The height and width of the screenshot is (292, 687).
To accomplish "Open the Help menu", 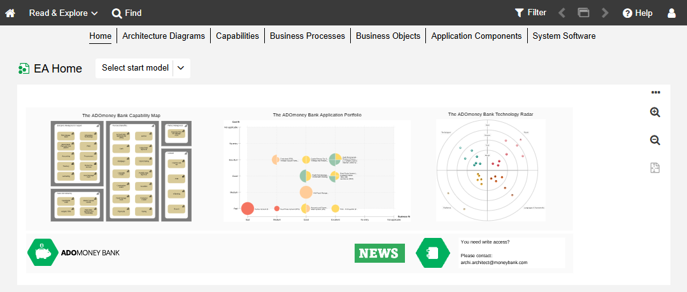I will coord(637,13).
